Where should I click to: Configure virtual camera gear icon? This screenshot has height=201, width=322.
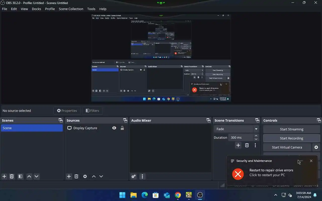pos(316,147)
